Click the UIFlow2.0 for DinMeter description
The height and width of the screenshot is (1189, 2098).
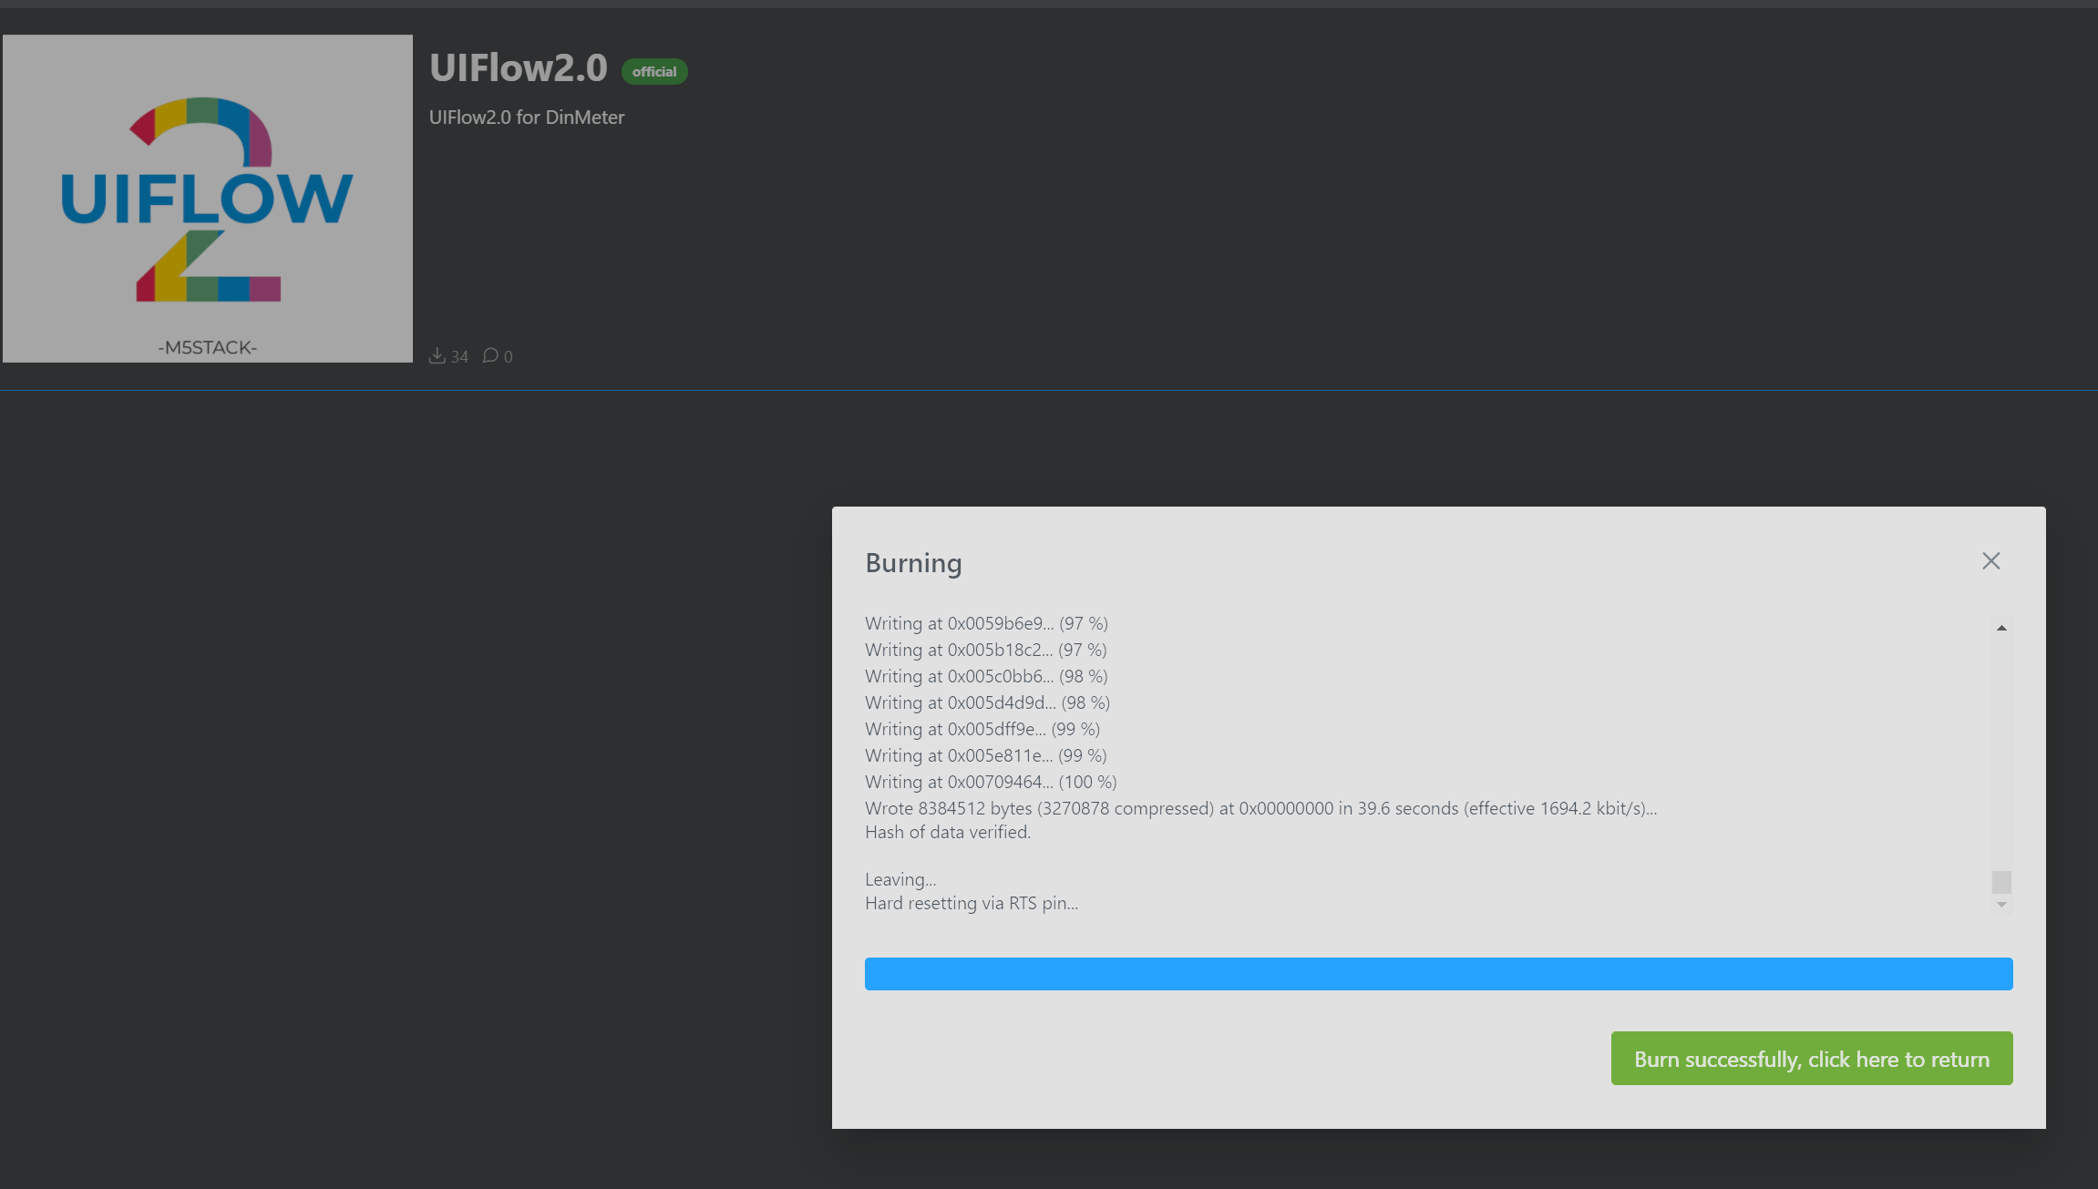(x=527, y=118)
